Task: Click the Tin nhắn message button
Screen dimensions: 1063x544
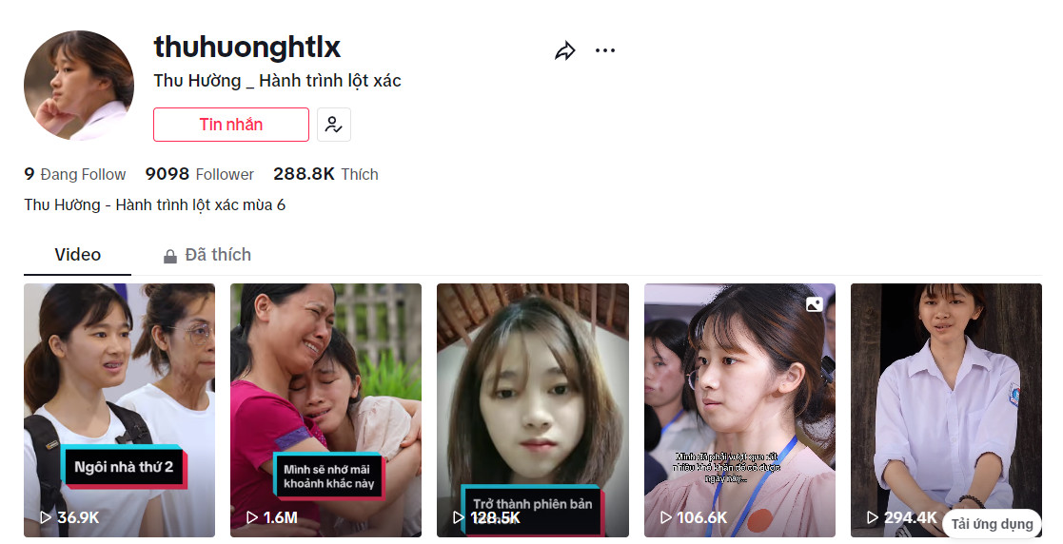Action: [x=231, y=125]
